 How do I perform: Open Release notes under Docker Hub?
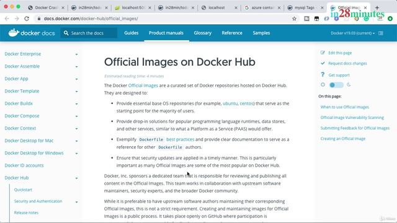point(26,212)
